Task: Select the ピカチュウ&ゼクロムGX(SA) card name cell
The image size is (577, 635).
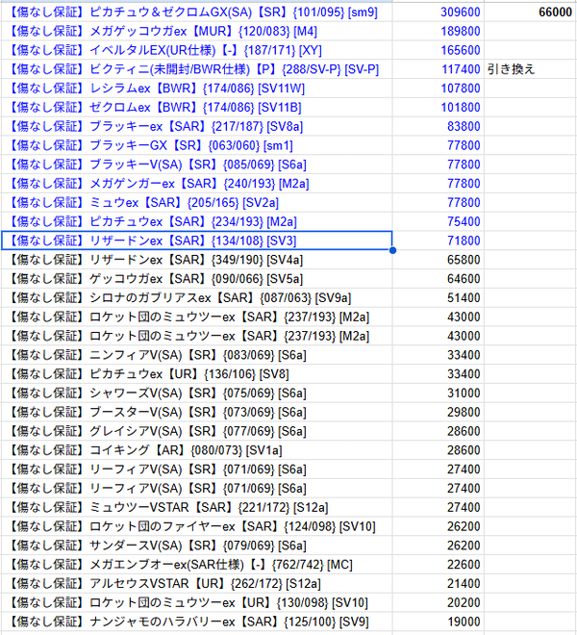Action: point(196,13)
